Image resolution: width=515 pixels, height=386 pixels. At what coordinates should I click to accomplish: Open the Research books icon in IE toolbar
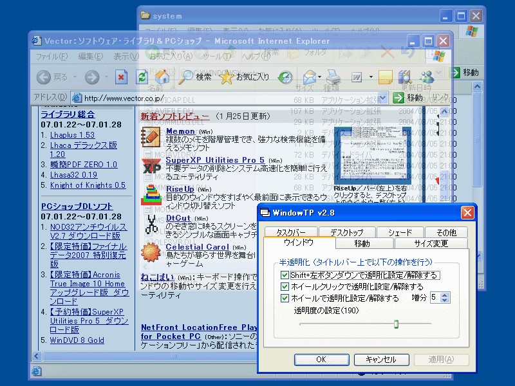click(406, 77)
